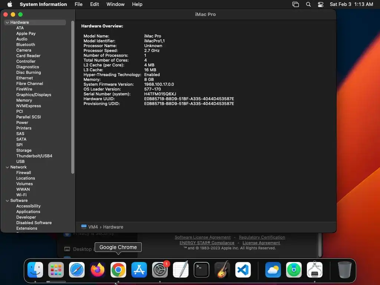Collapse the Software section
380x285 pixels.
(7, 201)
